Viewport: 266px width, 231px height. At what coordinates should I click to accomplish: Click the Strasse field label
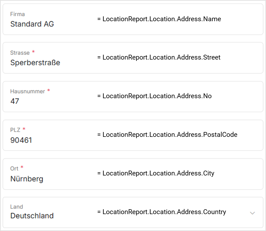[20, 53]
